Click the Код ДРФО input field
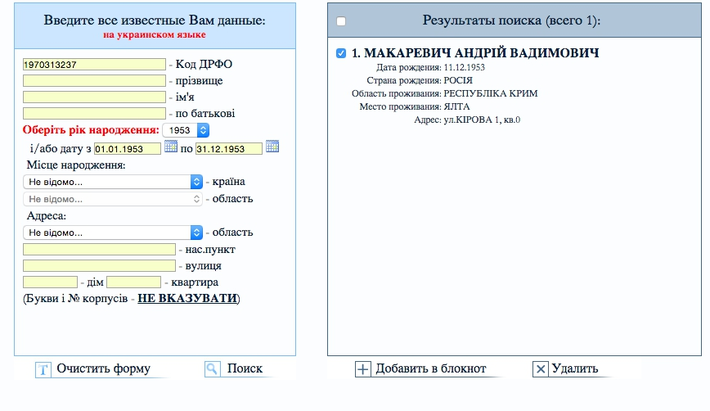The width and height of the screenshot is (710, 411). coord(94,65)
